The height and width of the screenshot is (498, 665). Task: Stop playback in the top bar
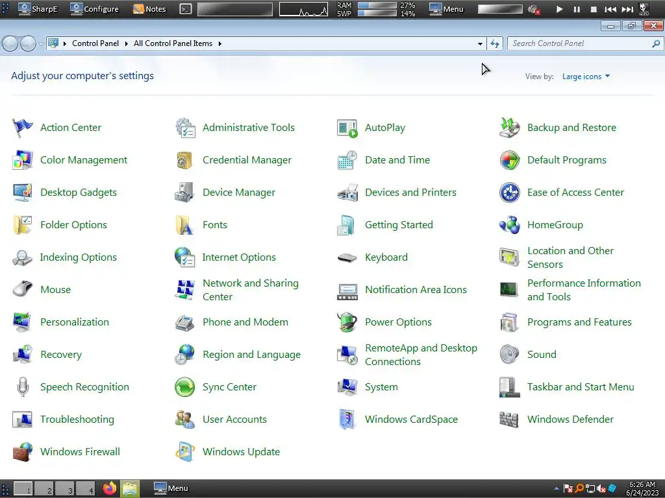[594, 9]
